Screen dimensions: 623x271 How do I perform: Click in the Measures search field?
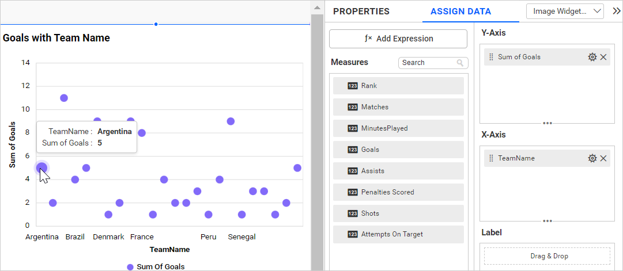426,63
